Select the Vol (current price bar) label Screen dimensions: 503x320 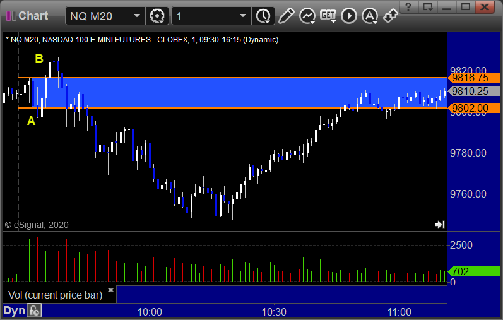(x=55, y=295)
